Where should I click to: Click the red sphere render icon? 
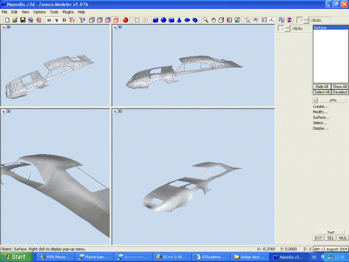126,20
